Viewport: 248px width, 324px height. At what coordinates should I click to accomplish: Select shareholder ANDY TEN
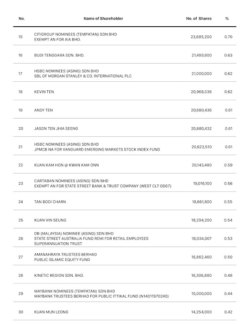coord(43,110)
